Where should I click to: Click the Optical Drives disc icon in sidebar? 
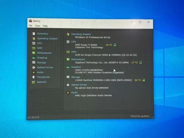(x=34, y=67)
